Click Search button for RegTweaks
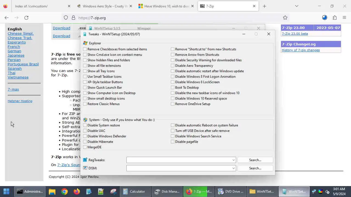Screen dimensions: 351x197 click(x=255, y=160)
